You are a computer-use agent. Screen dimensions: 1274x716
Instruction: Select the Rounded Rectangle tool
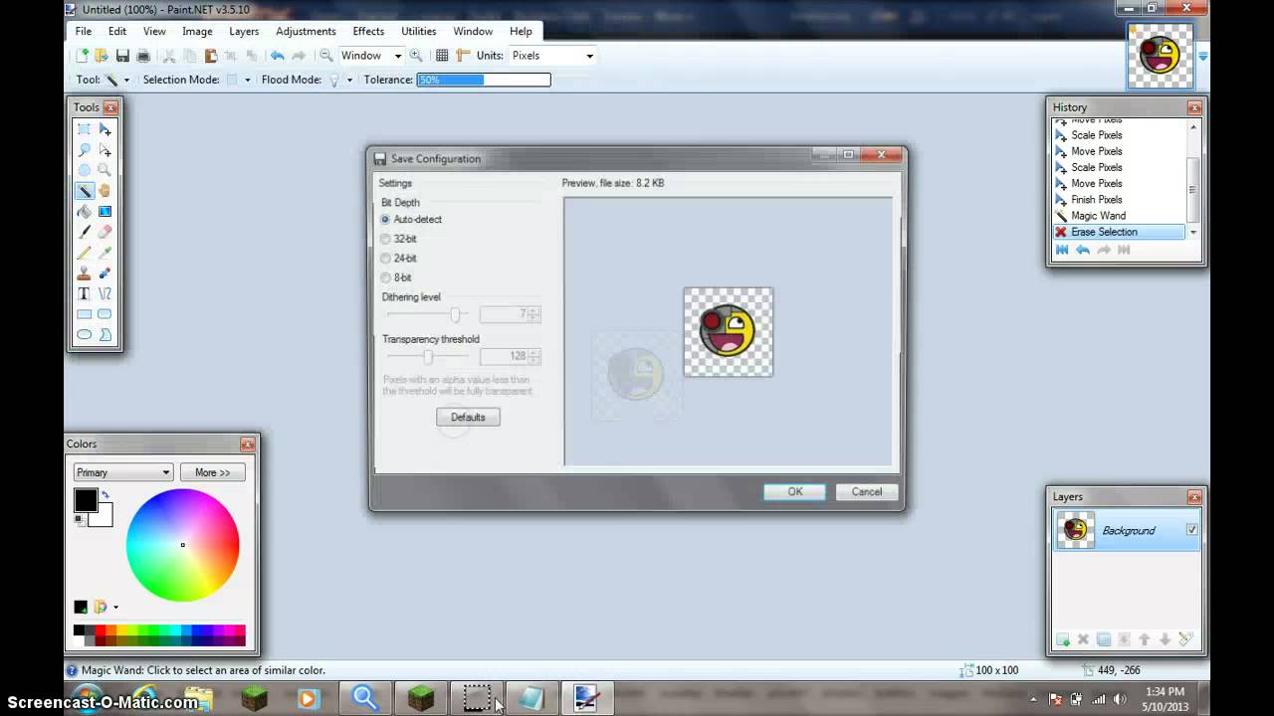point(105,314)
